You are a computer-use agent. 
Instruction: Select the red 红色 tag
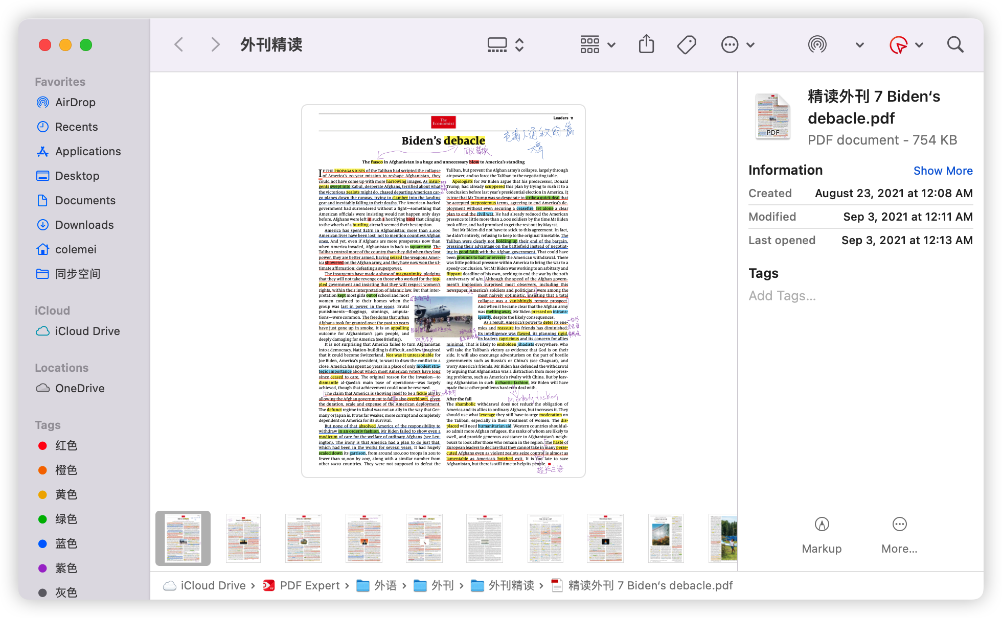click(66, 445)
